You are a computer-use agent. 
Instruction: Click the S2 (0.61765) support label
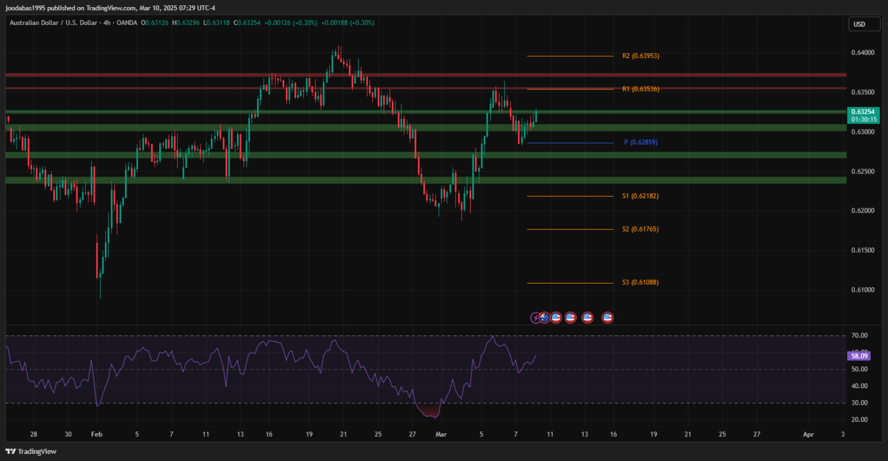641,229
